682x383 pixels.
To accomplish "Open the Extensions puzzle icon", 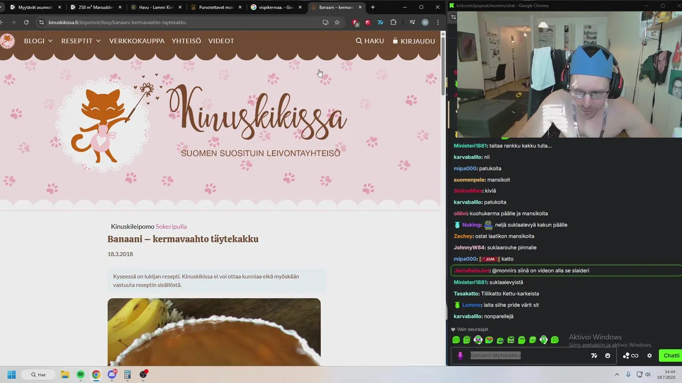I will (393, 22).
